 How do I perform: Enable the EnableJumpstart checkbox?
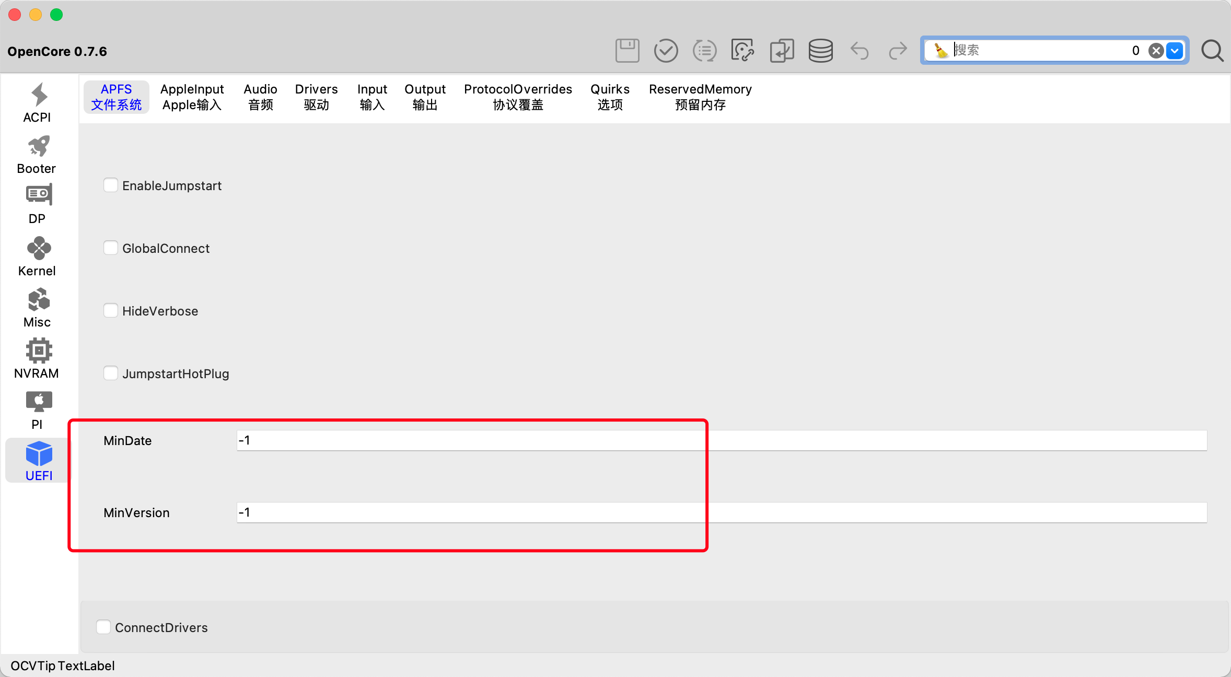110,185
